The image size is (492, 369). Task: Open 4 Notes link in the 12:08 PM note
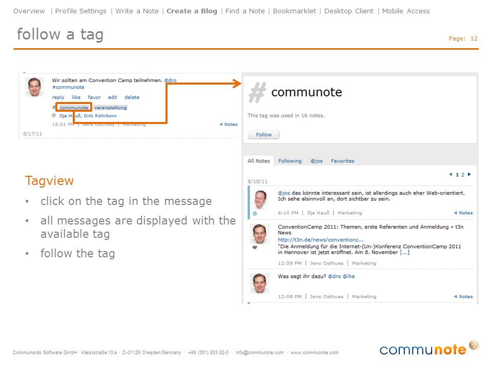[463, 297]
